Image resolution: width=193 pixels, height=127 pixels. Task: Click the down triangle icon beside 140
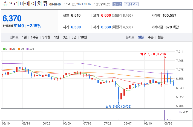pos(15,26)
